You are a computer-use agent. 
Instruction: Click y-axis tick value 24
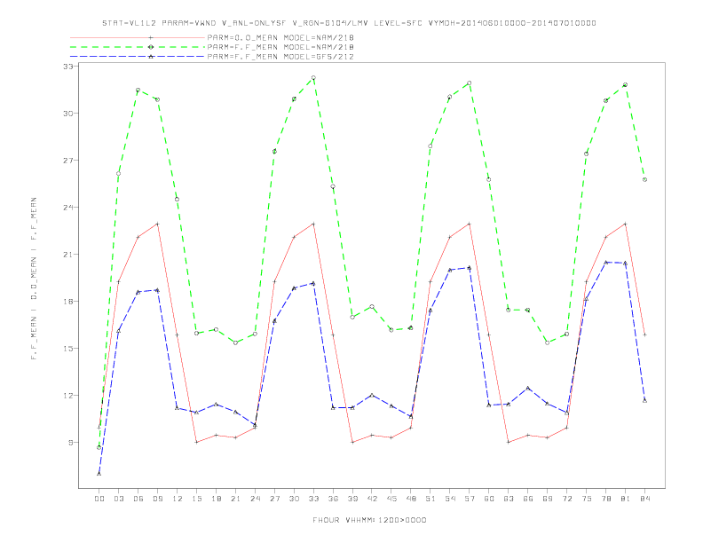click(x=67, y=208)
